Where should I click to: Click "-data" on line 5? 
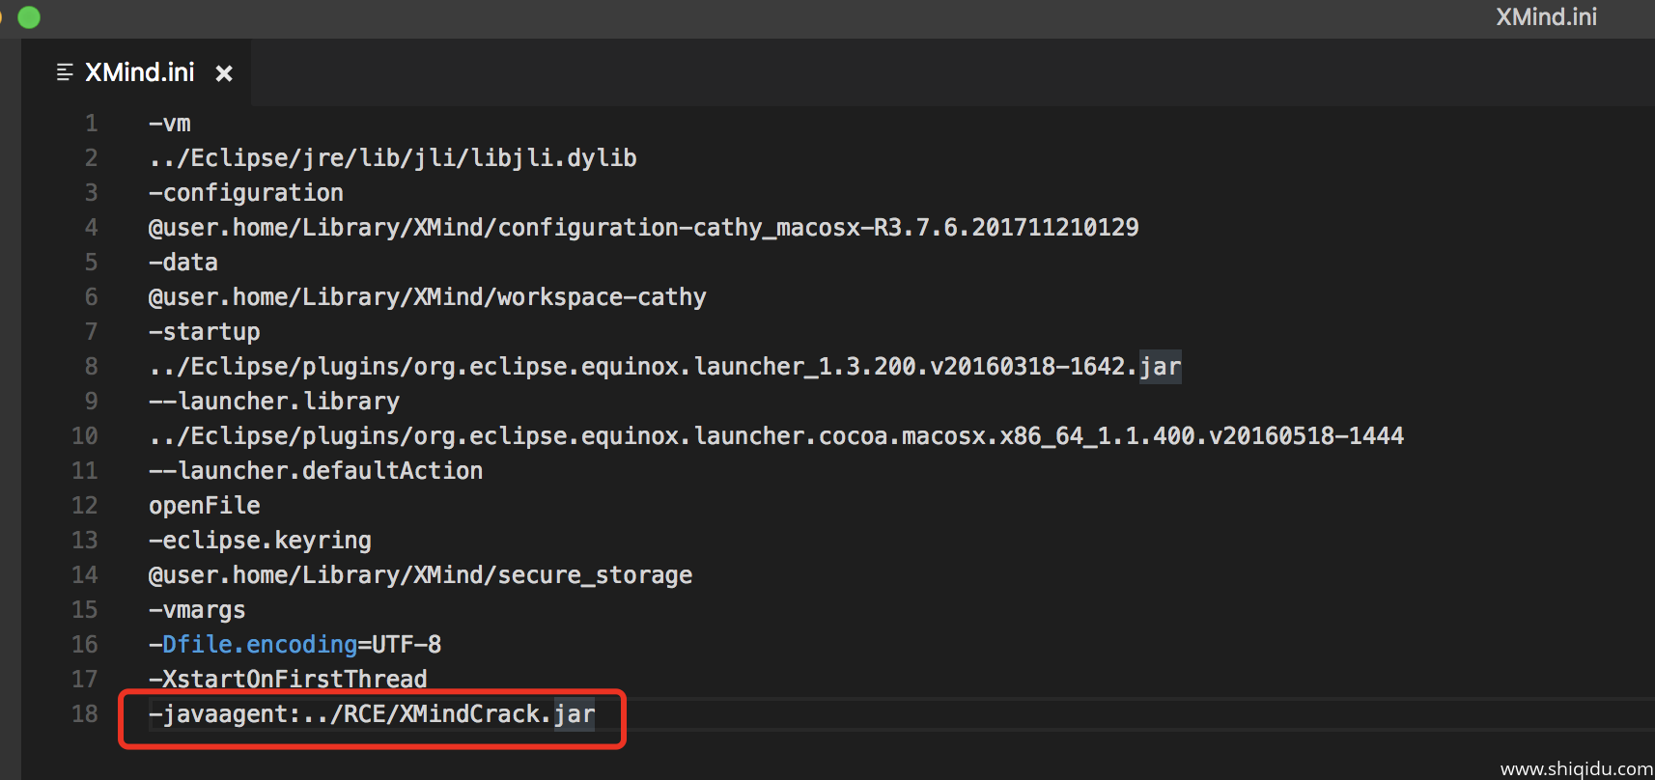pyautogui.click(x=183, y=263)
